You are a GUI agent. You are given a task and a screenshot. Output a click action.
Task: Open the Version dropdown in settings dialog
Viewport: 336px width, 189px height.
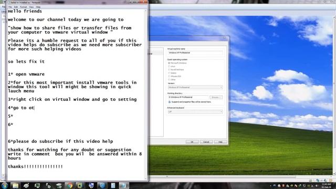click(x=195, y=87)
